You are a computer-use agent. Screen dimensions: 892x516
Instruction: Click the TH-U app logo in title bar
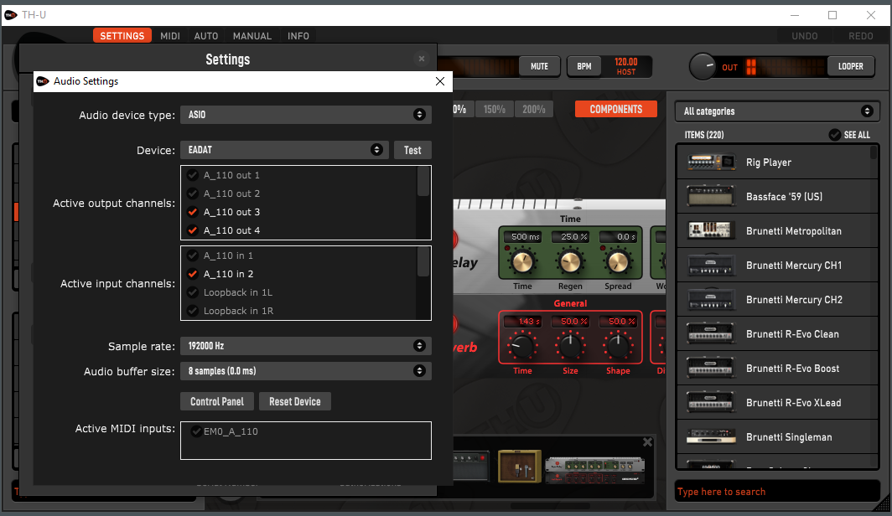pos(11,15)
